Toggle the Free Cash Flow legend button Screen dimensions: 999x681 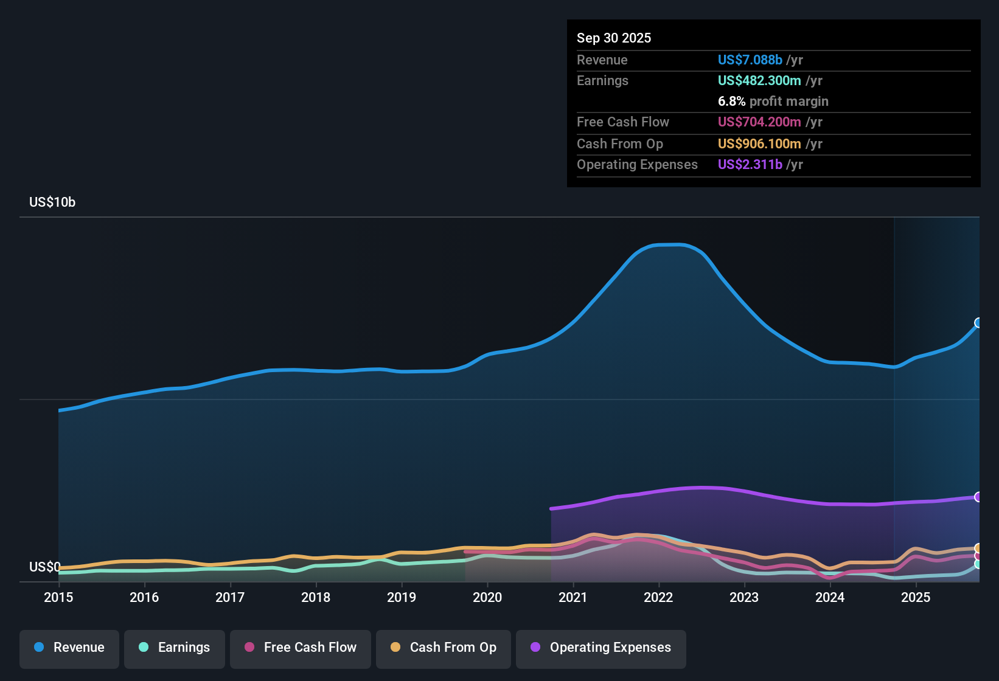(x=301, y=649)
